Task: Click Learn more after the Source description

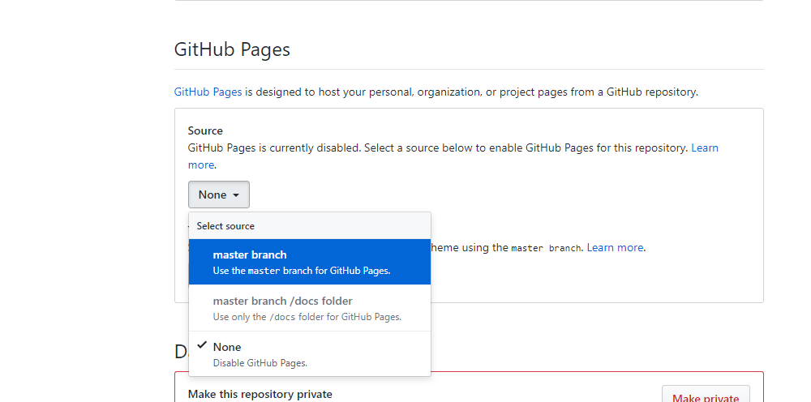Action: coord(704,148)
